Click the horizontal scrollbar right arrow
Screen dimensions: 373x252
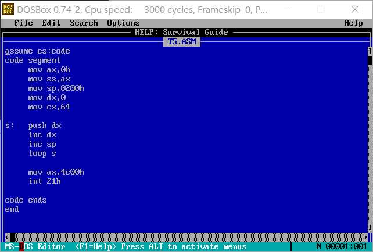tap(365, 237)
